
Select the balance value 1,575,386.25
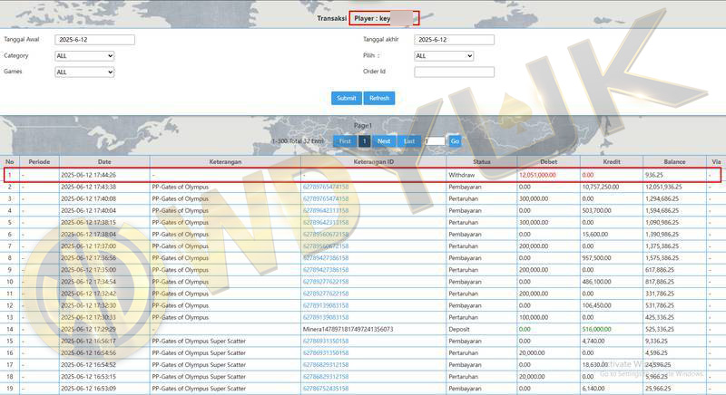coord(662,258)
